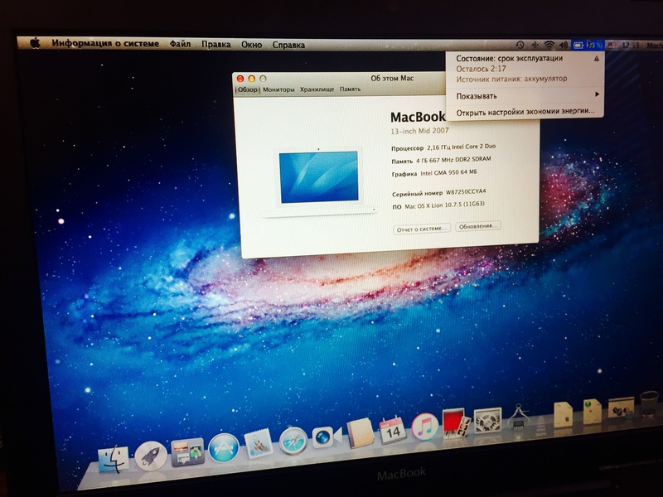Screen dimensions: 663x497
Task: Click the MacBook heading text
Action: (418, 117)
